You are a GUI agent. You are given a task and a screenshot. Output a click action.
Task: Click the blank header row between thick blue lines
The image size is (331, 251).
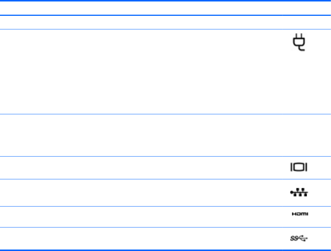165,8
